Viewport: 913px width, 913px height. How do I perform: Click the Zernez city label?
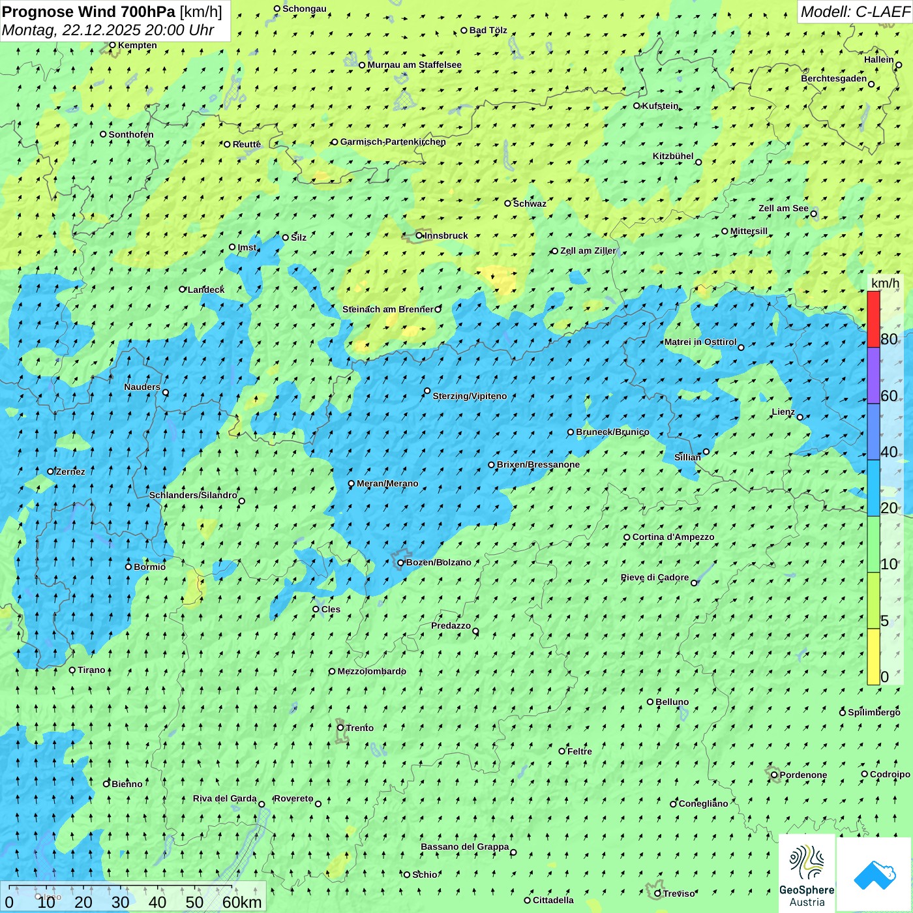pos(70,471)
